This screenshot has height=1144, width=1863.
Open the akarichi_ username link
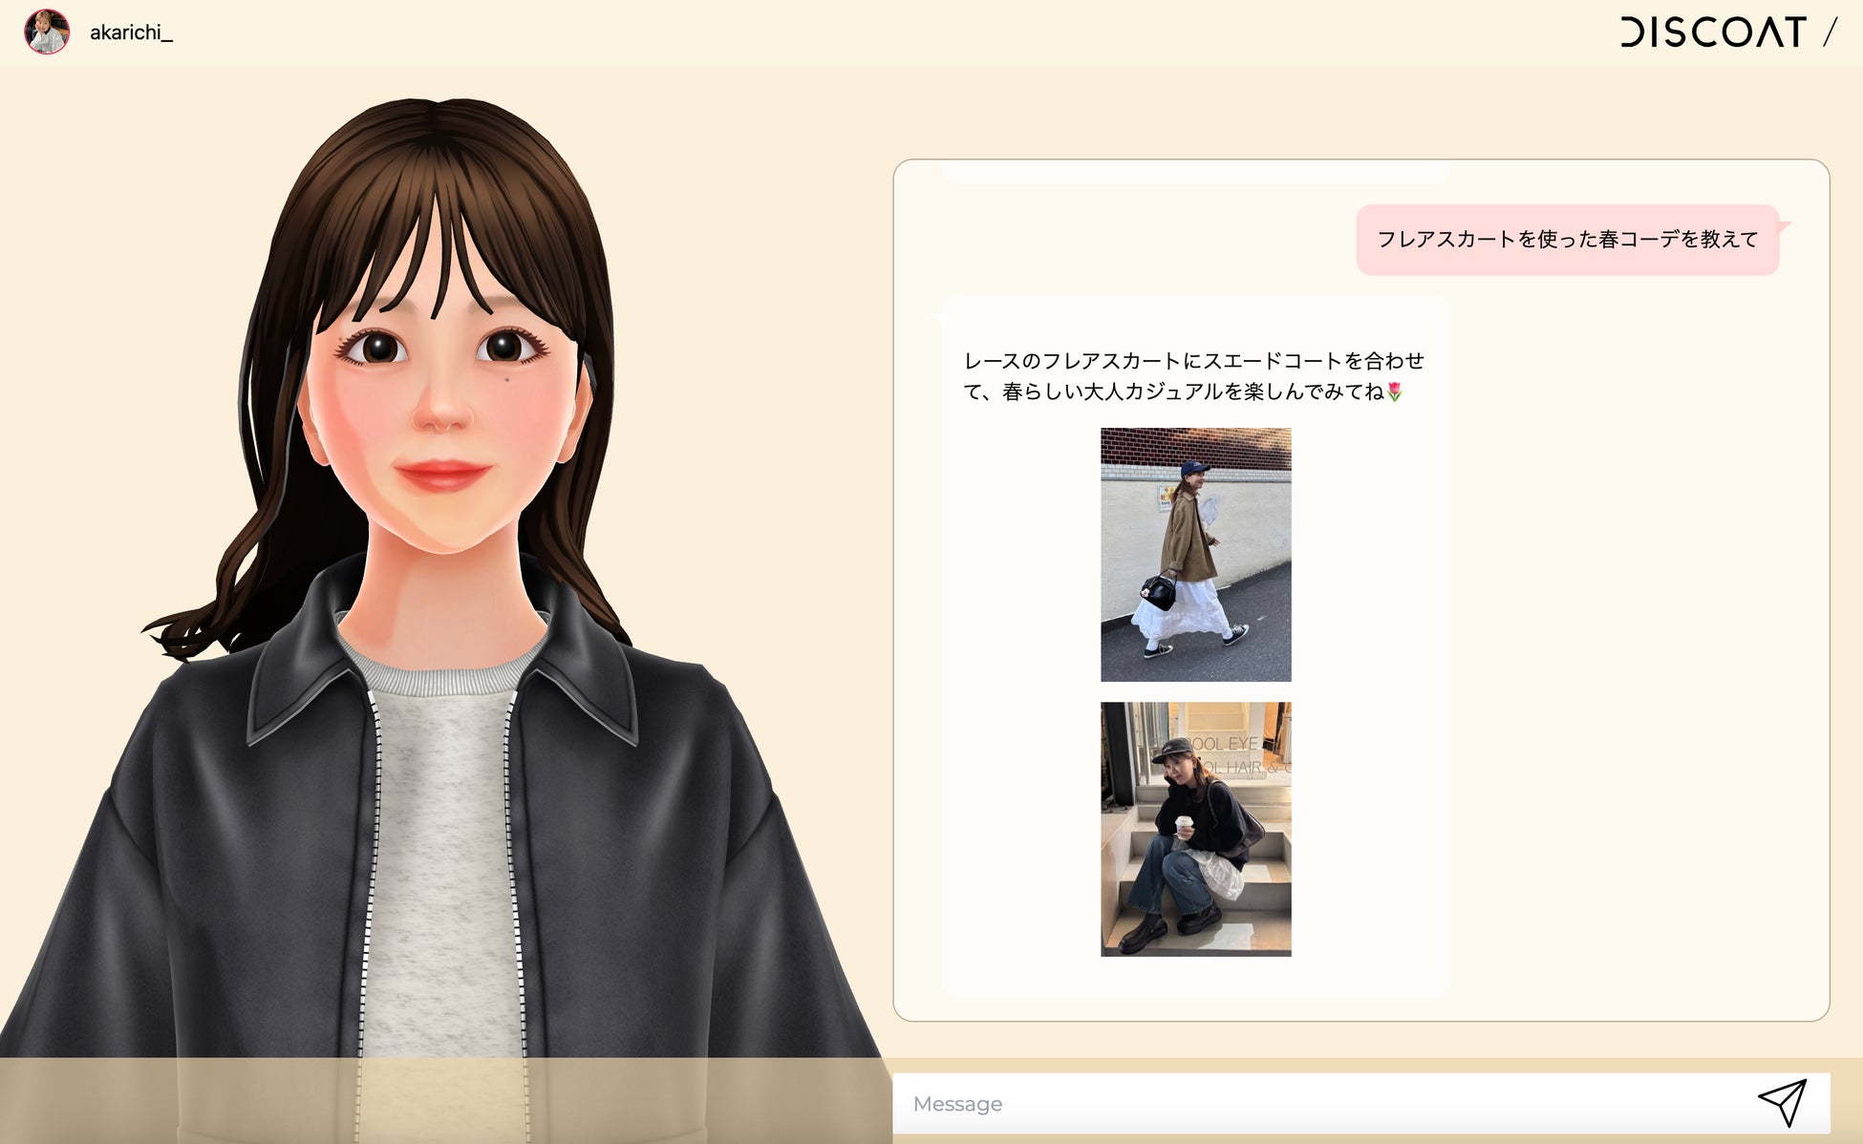tap(131, 32)
